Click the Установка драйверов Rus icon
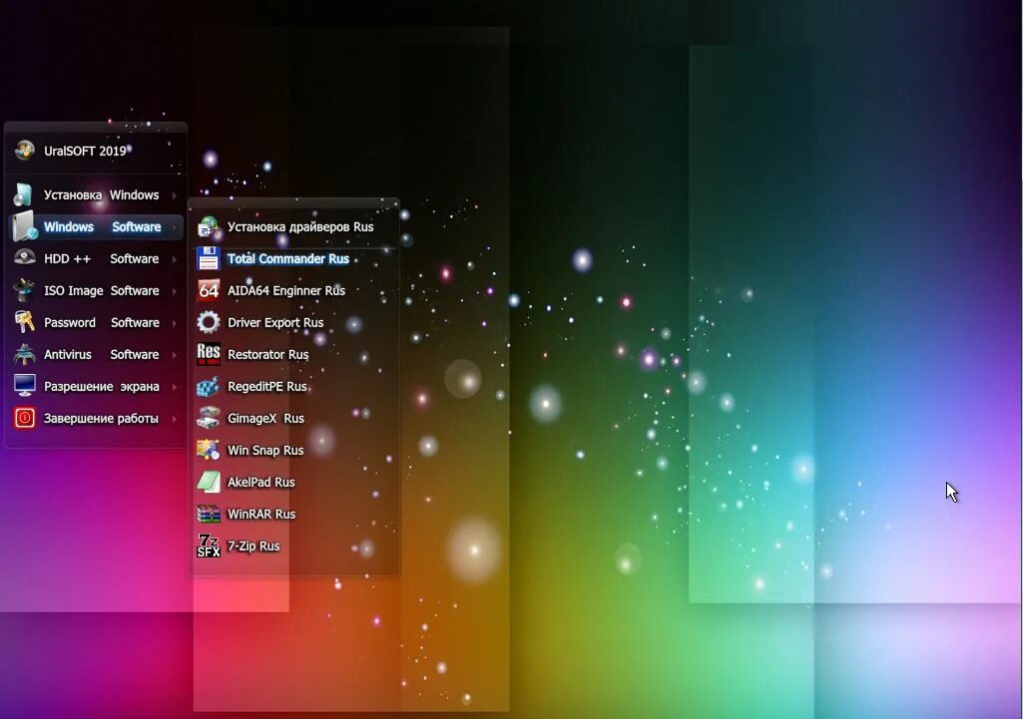 click(209, 226)
